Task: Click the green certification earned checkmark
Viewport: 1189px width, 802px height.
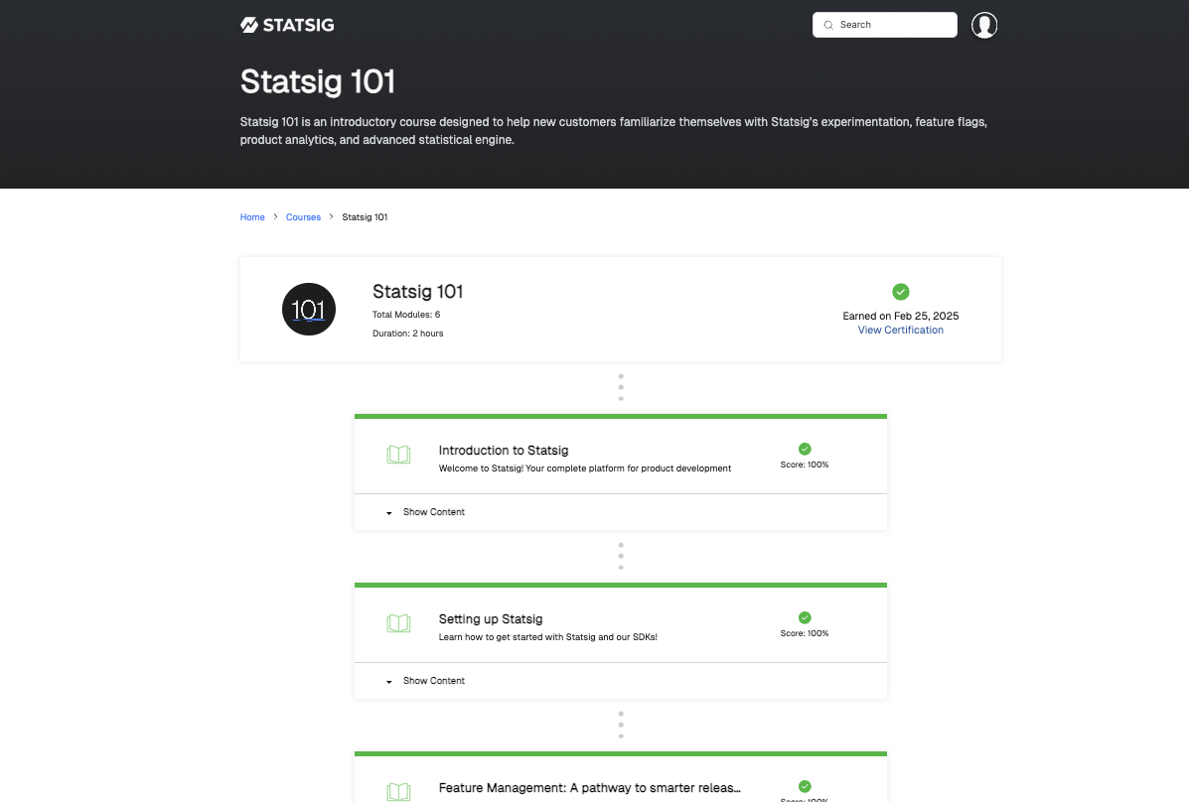Action: point(900,292)
